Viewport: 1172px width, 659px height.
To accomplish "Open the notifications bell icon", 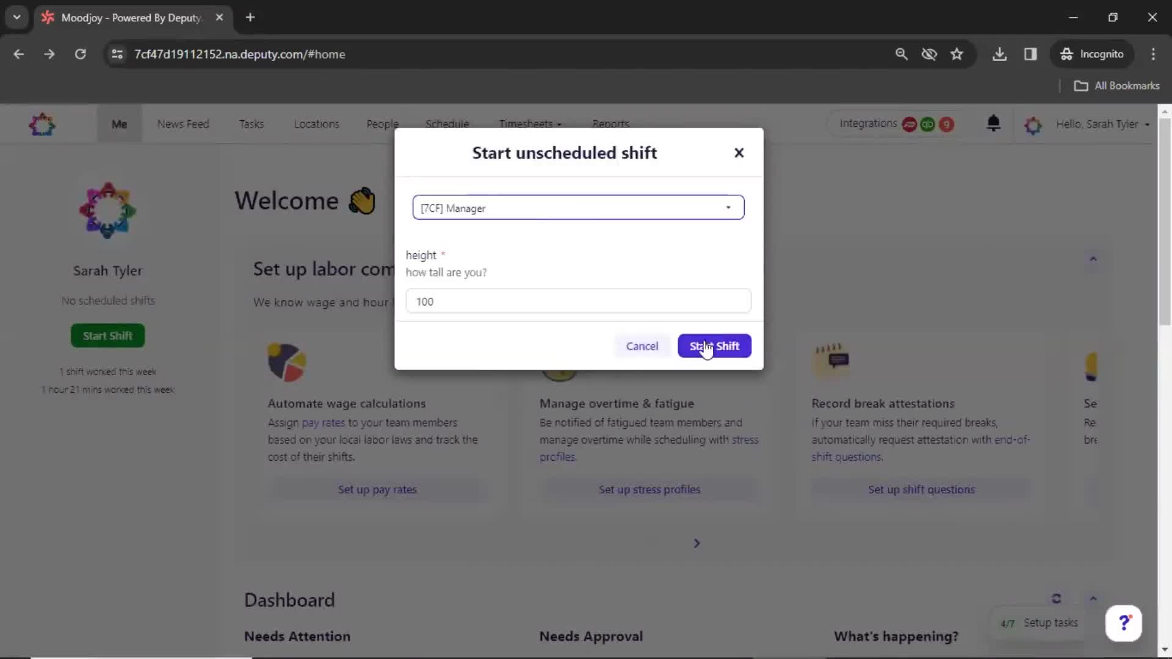I will coord(993,123).
